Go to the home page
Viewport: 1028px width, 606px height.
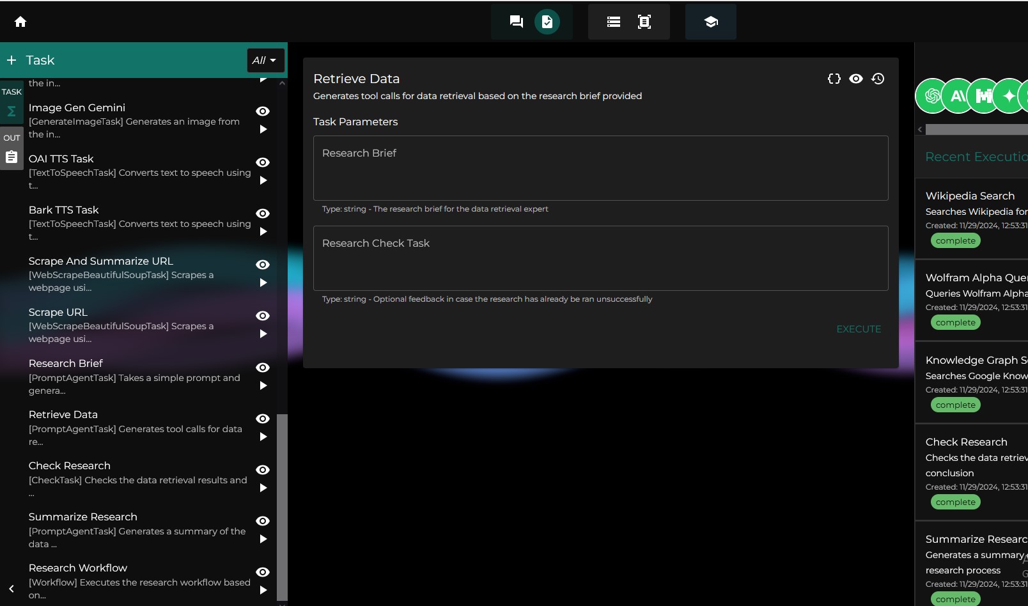(20, 22)
